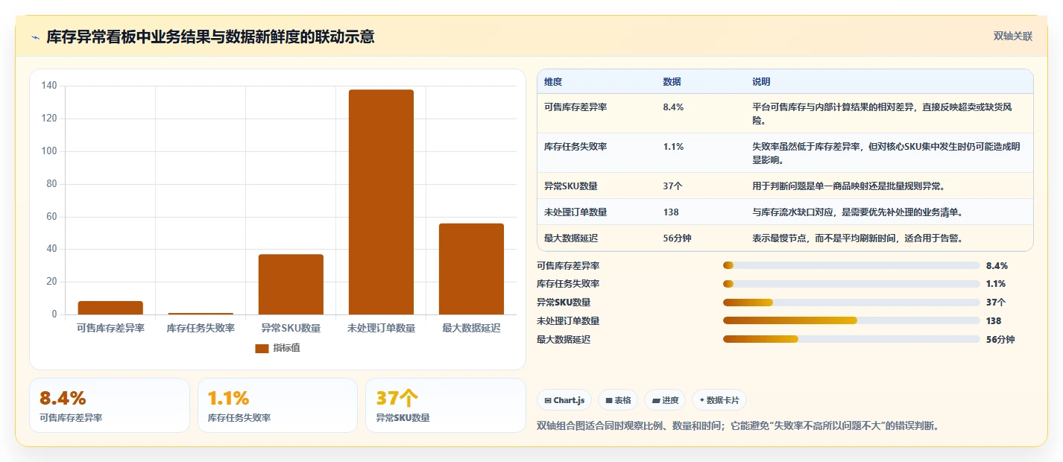Click the 未处理订单数量 label on the x-axis
The image size is (1063, 462).
[x=381, y=328]
